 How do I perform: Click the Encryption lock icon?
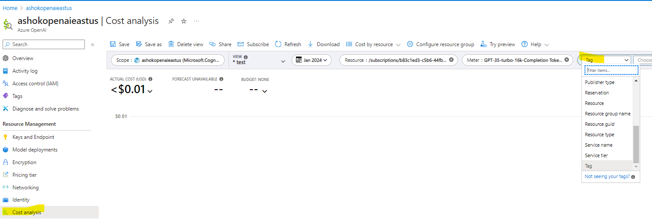click(x=6, y=162)
